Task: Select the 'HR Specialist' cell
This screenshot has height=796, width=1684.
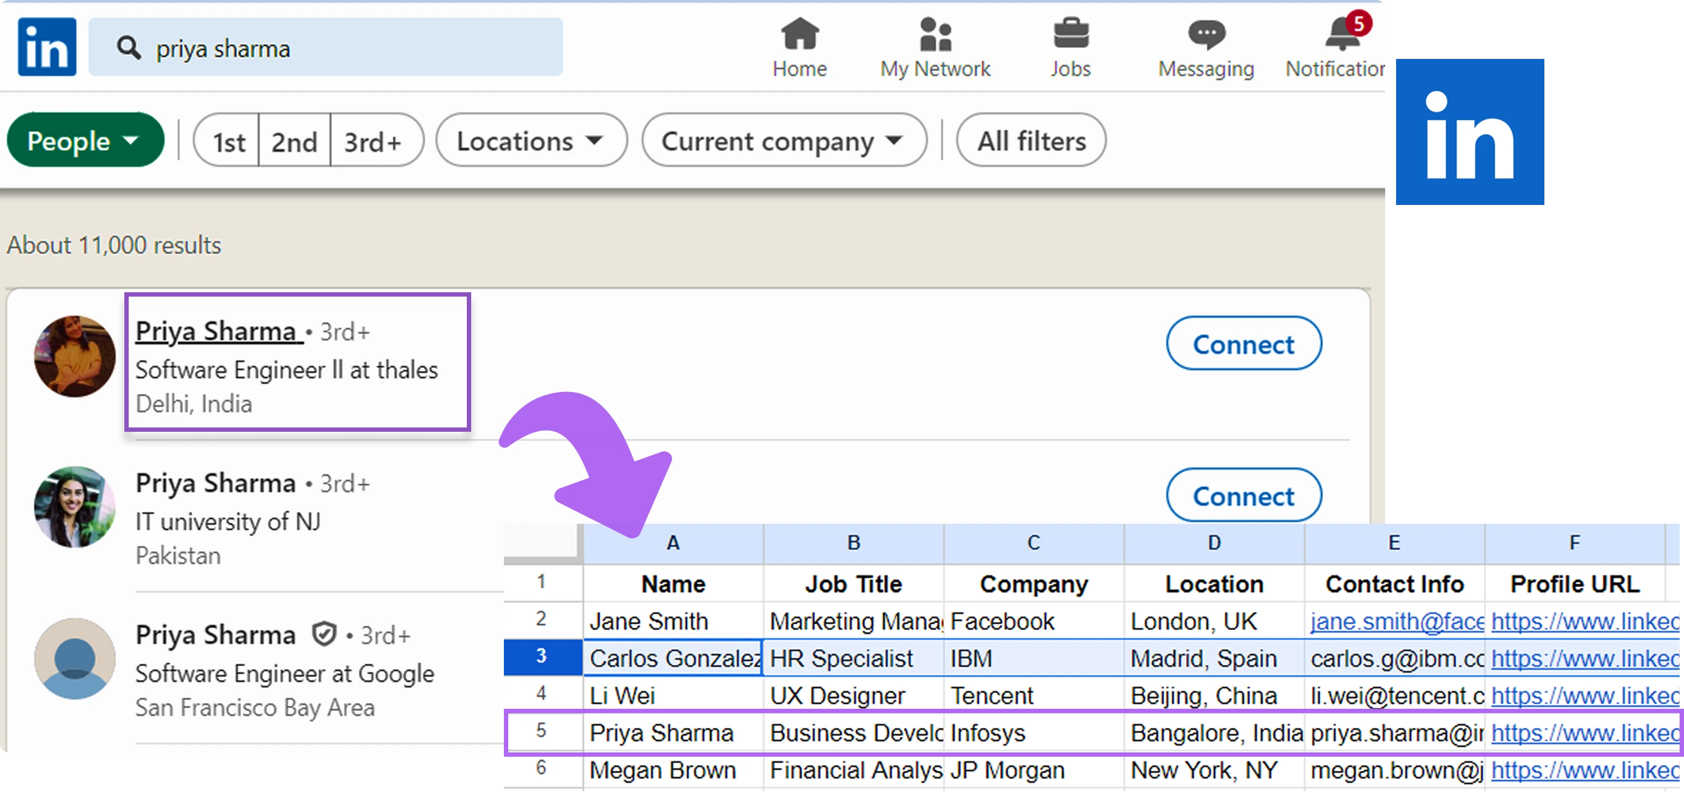Action: click(853, 658)
